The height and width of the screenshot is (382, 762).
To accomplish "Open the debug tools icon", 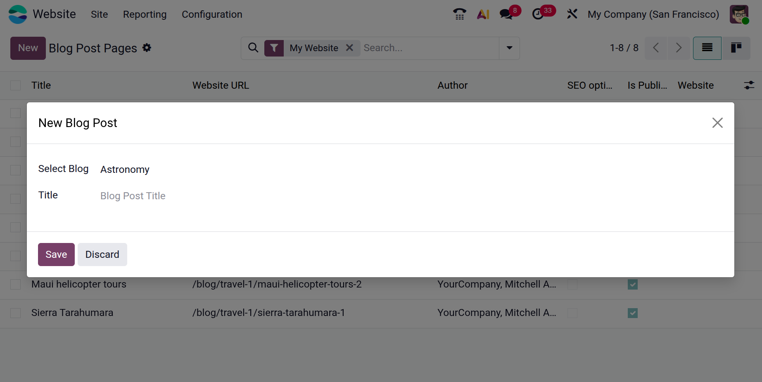I will point(572,14).
